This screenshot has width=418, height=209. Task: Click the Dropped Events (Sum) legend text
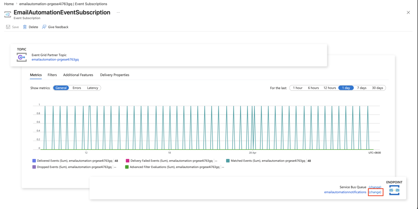[x=74, y=167]
